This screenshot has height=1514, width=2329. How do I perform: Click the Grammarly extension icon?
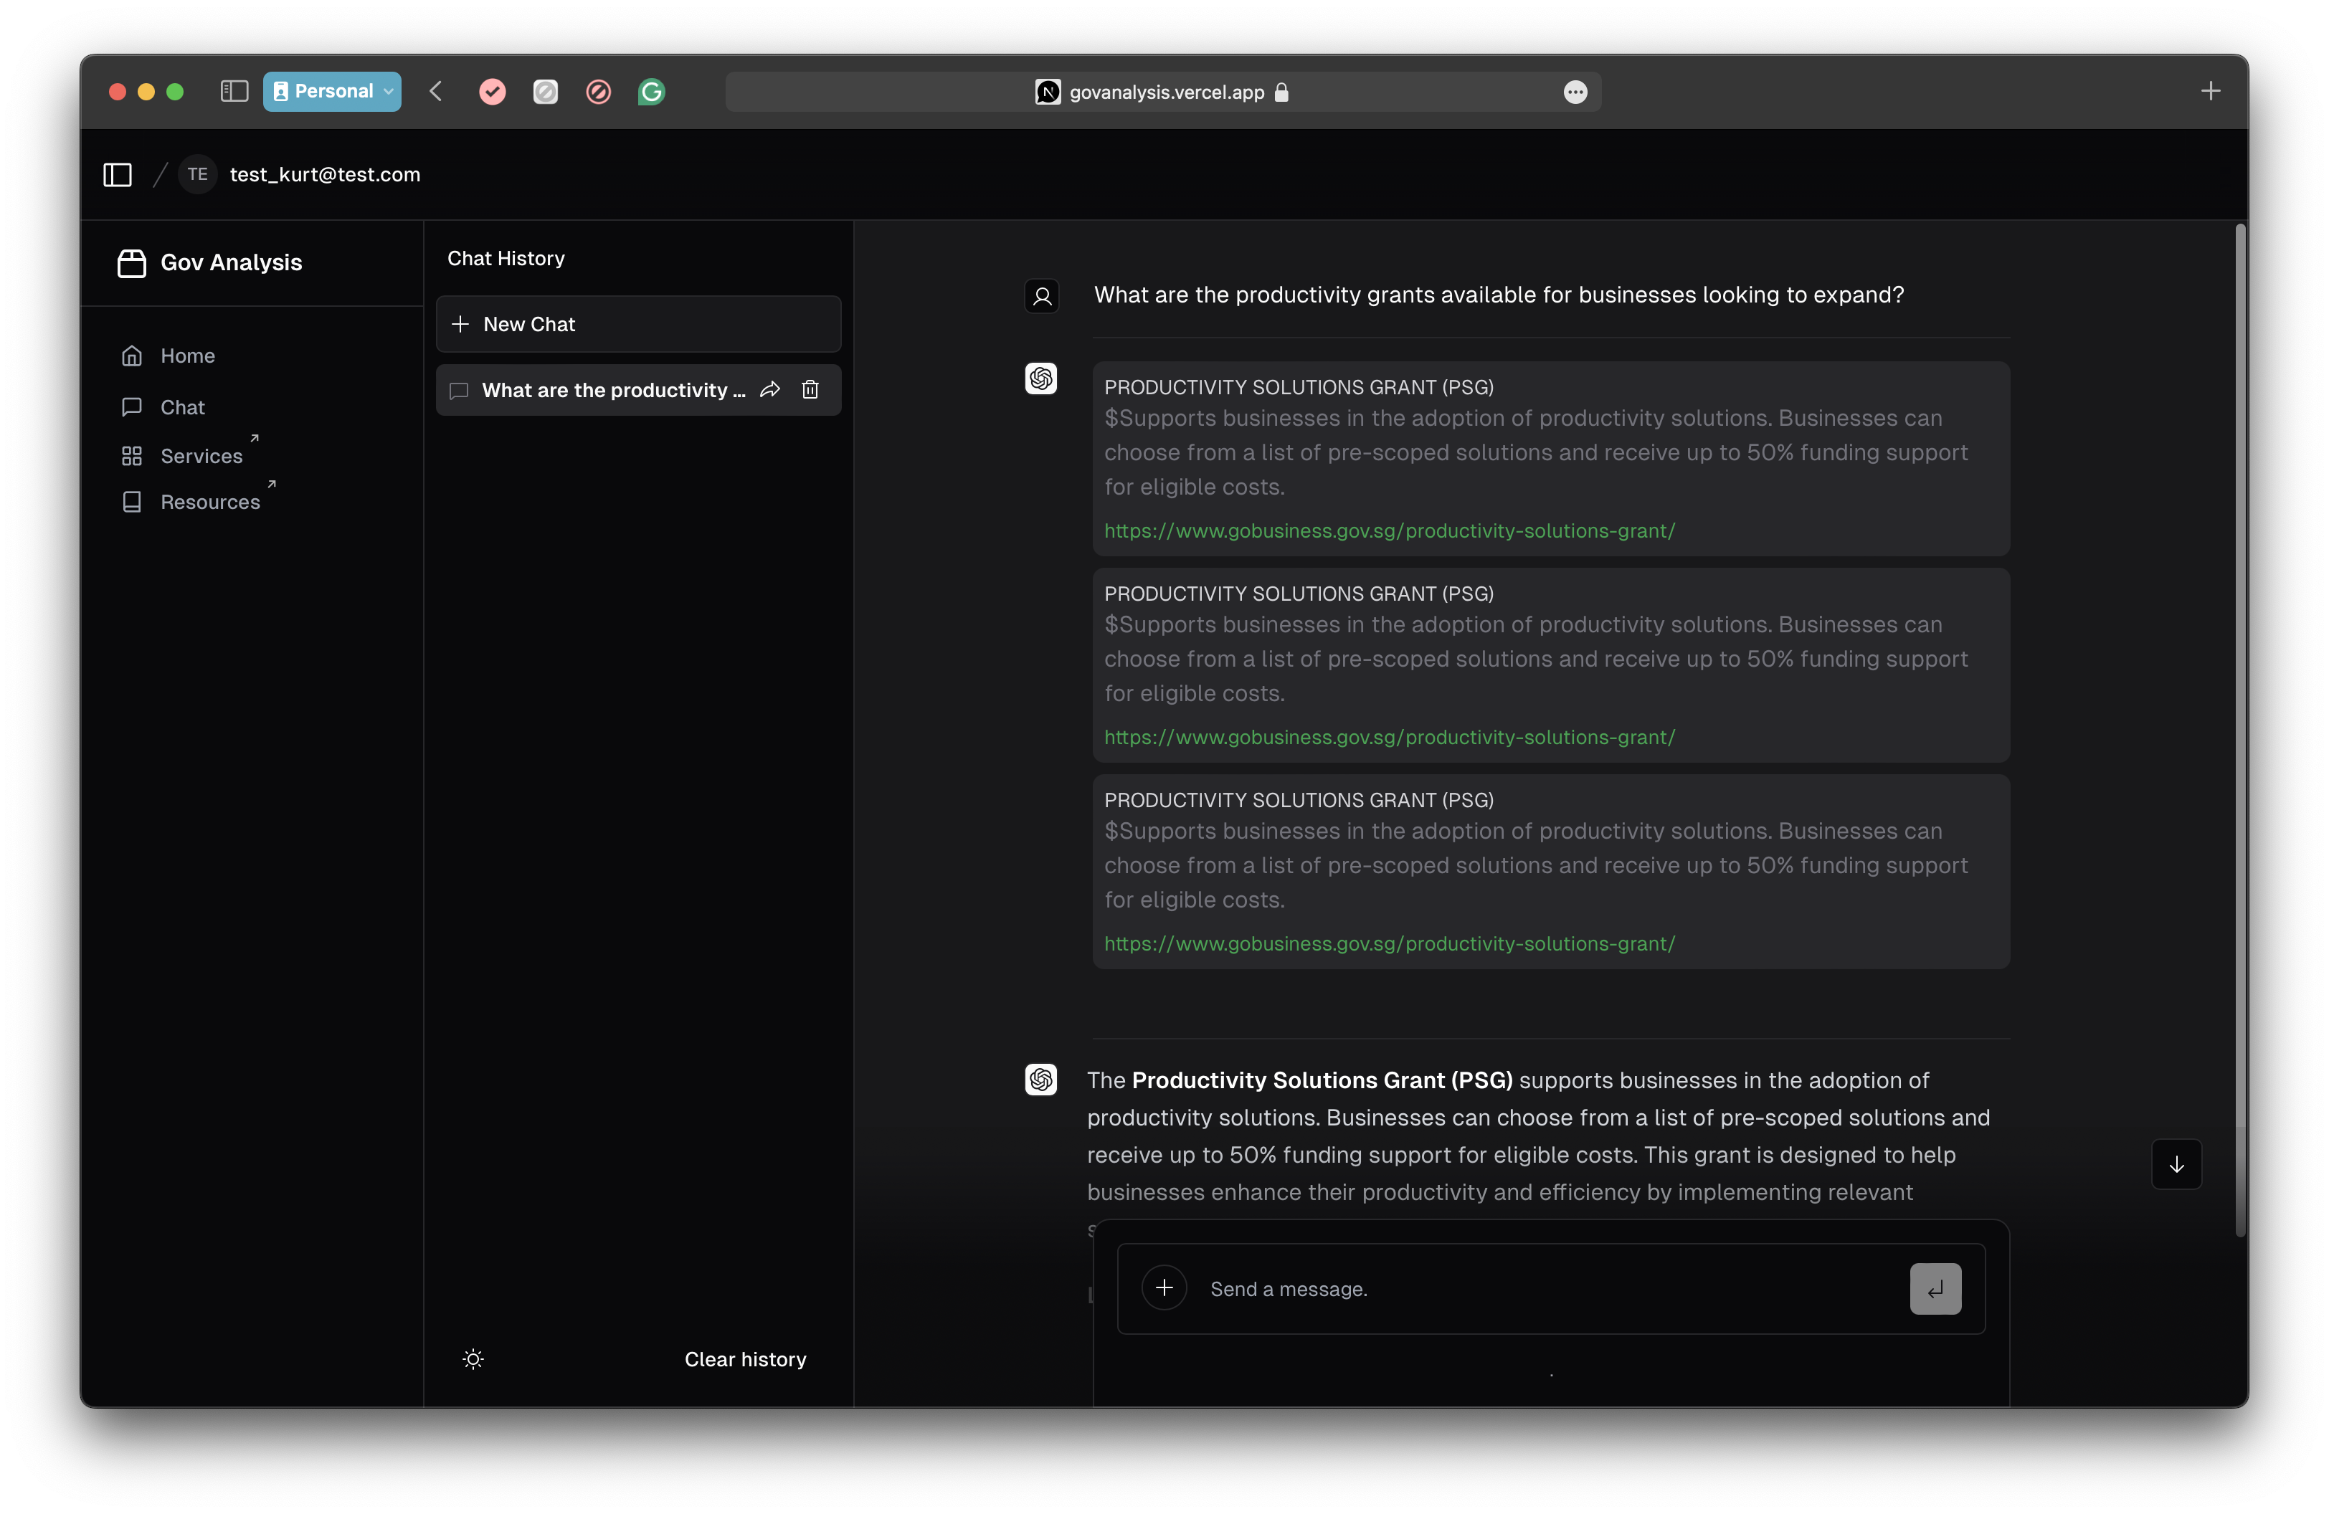pyautogui.click(x=651, y=92)
